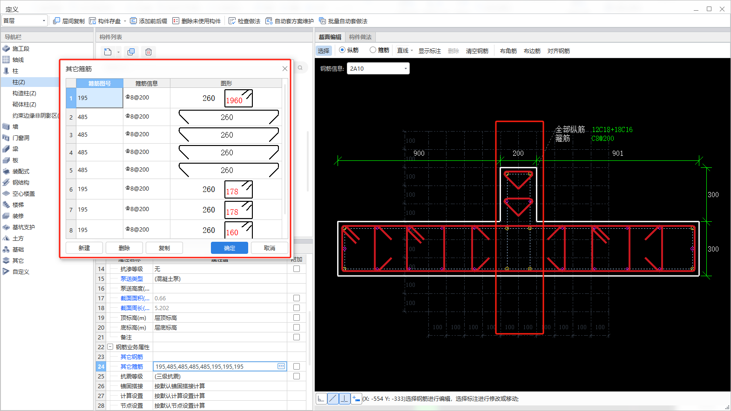
Task: Click the 选择 button in section toolbar
Action: tap(324, 51)
